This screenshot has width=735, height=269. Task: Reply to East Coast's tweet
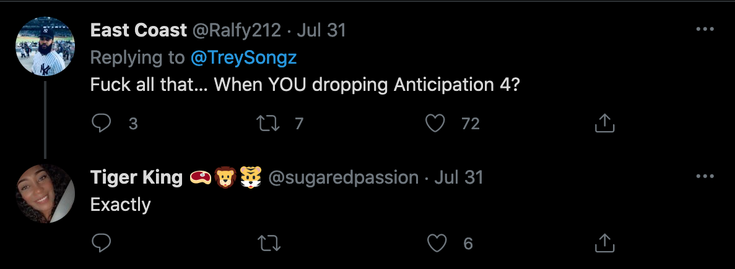(101, 124)
